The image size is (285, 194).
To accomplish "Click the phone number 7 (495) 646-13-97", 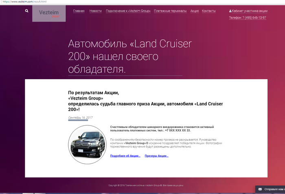I will tap(248, 18).
